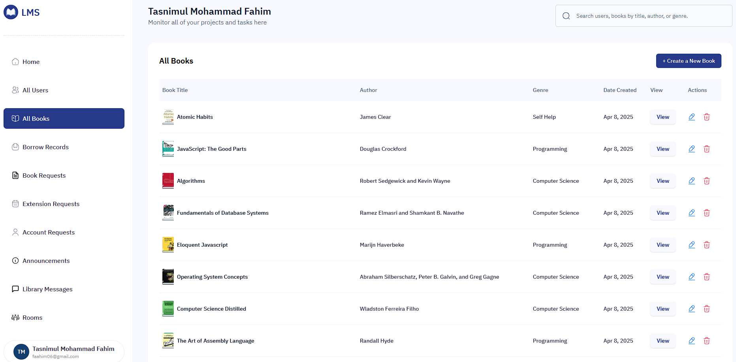Image resolution: width=736 pixels, height=362 pixels.
Task: Click the Author column header
Action: click(368, 90)
